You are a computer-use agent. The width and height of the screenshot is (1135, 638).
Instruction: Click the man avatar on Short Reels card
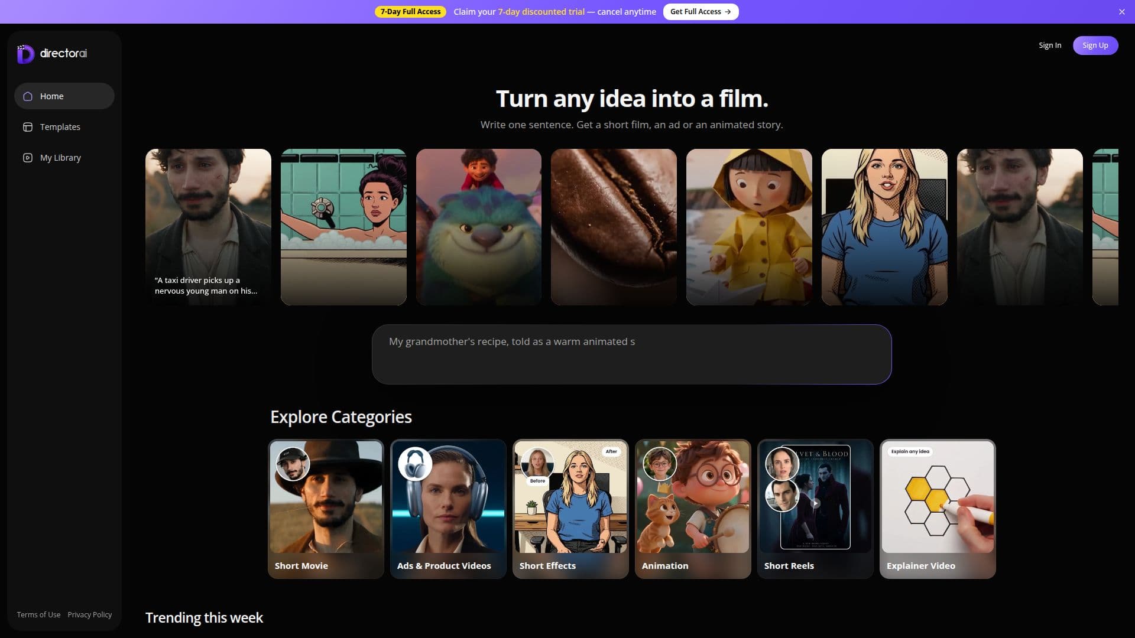782,495
